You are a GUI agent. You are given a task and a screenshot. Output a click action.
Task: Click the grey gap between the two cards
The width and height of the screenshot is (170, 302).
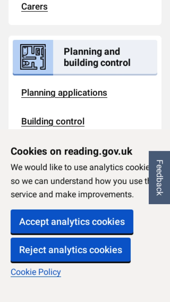85,30
